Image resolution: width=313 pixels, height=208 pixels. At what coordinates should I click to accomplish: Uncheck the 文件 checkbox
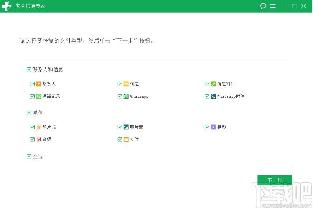click(x=120, y=139)
